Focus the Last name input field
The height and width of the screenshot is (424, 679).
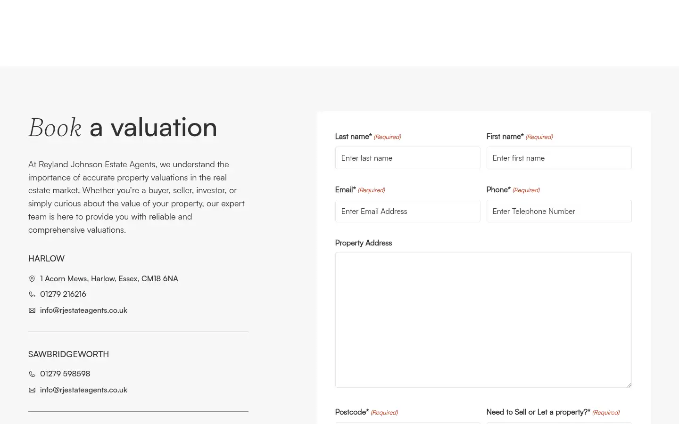tap(407, 158)
